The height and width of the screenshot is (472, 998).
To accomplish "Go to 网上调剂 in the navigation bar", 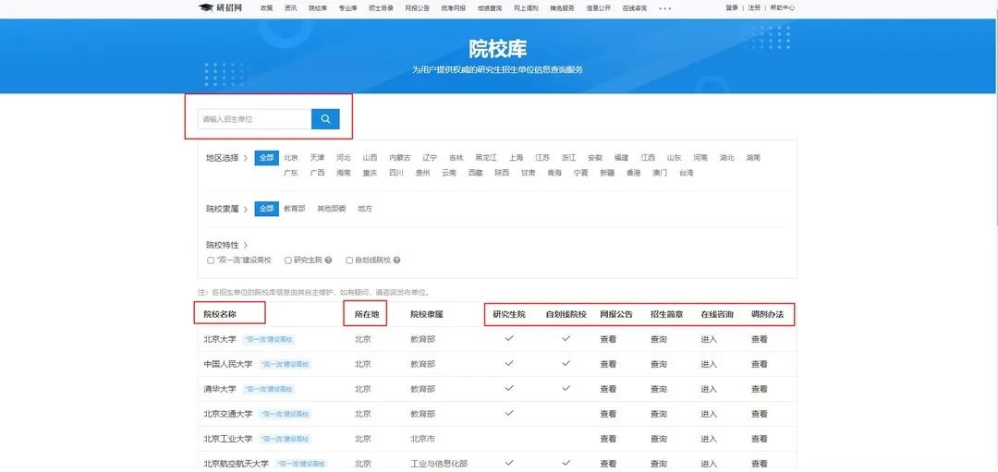I will point(527,7).
